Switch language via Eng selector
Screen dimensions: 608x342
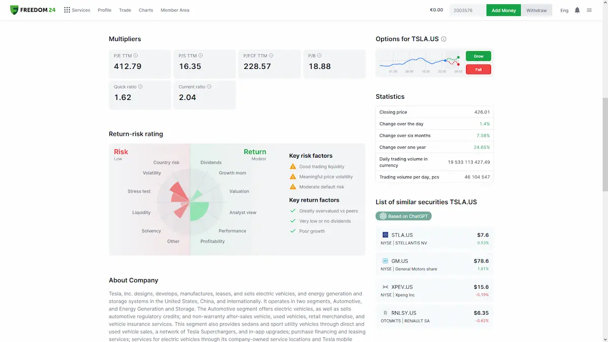pos(564,10)
